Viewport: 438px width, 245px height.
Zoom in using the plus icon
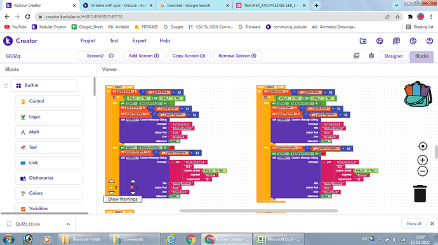click(x=423, y=160)
